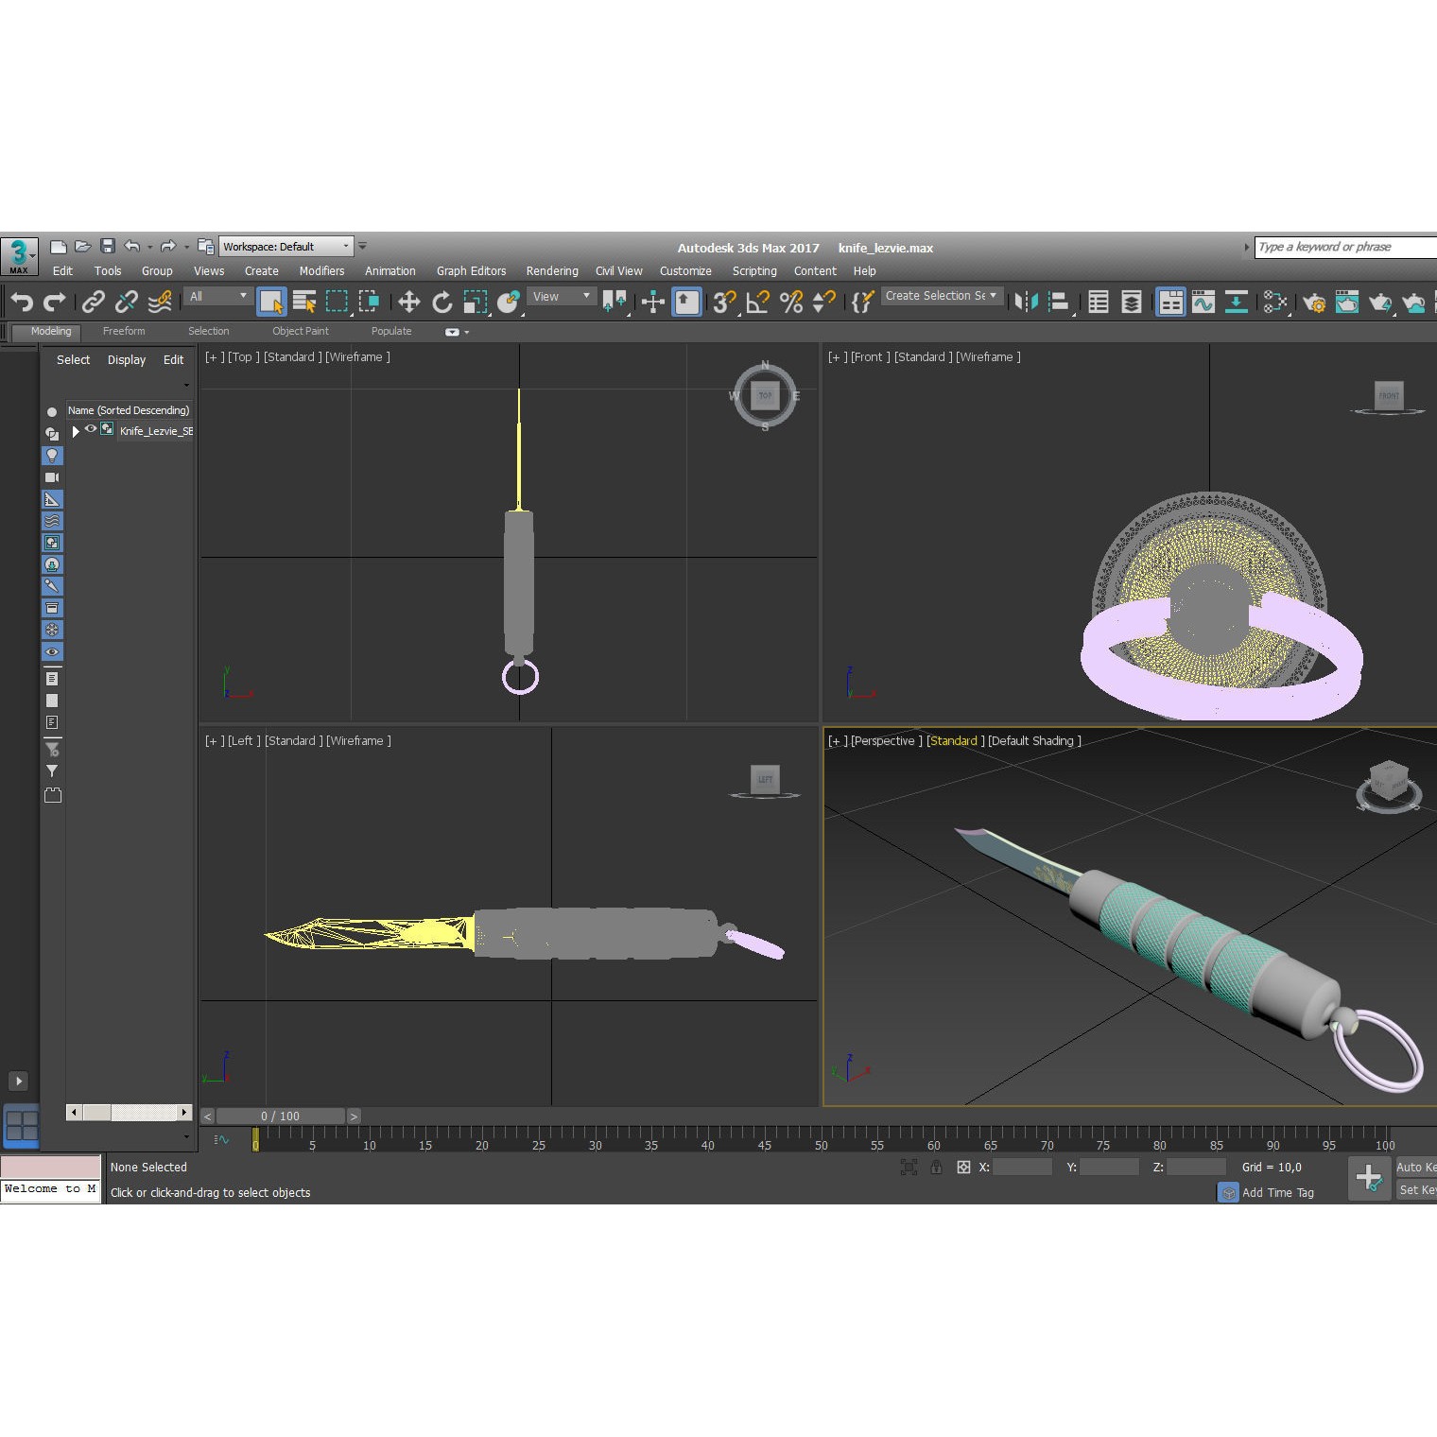Click the Add Time Tag label
The width and height of the screenshot is (1437, 1437).
(x=1278, y=1192)
